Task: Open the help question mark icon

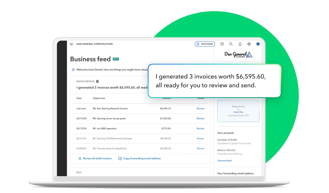Action: pos(222,44)
